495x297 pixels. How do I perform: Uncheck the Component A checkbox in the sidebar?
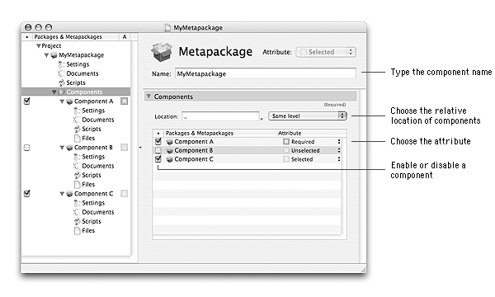pos(27,101)
